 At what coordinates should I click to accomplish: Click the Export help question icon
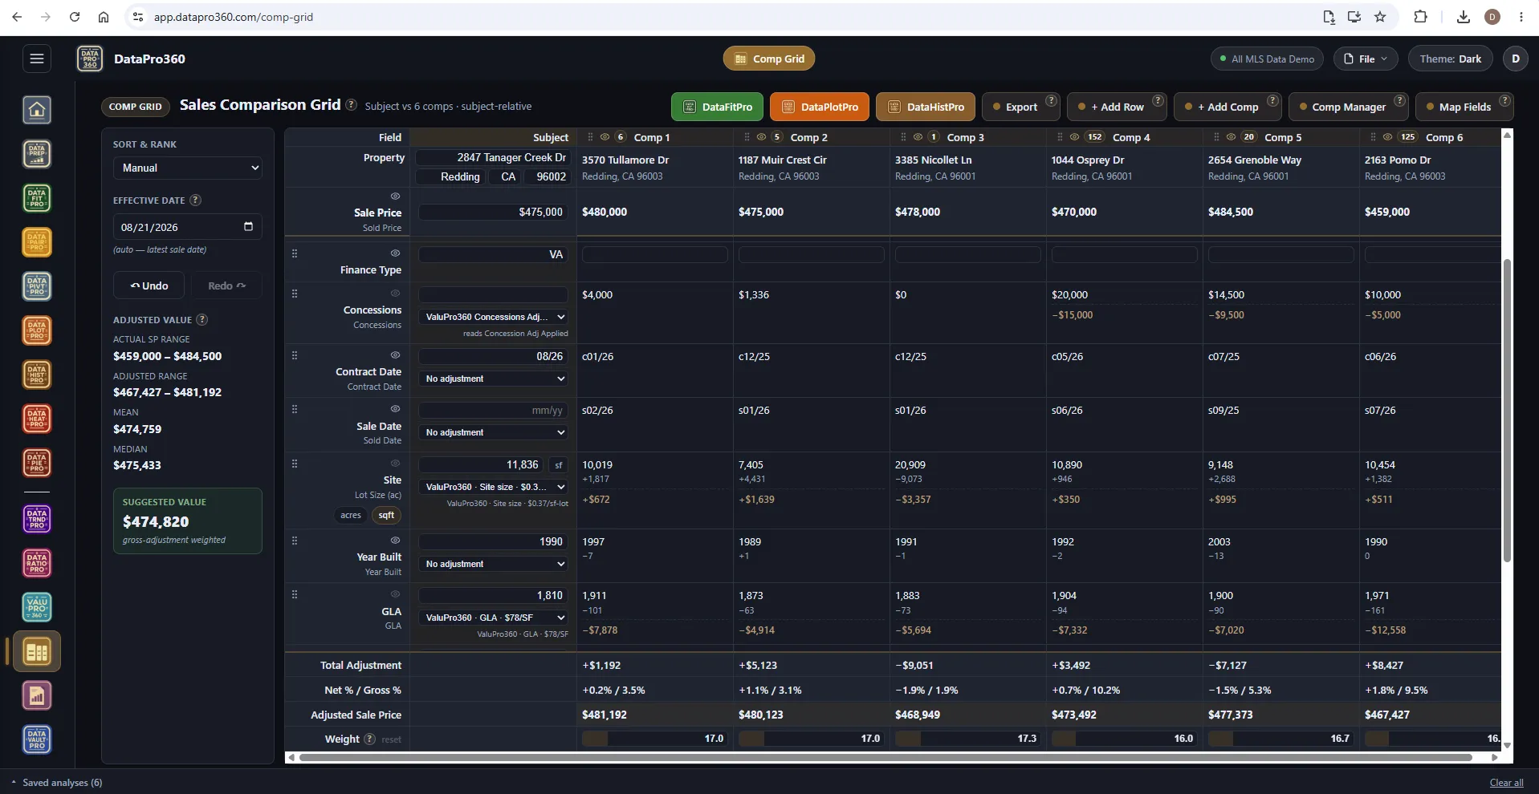tap(1051, 100)
